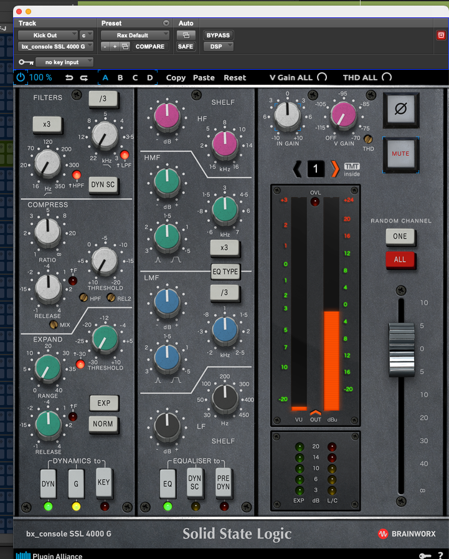Image resolution: width=449 pixels, height=559 pixels.
Task: Click the equaliser DYN SC routing button
Action: coord(194,482)
